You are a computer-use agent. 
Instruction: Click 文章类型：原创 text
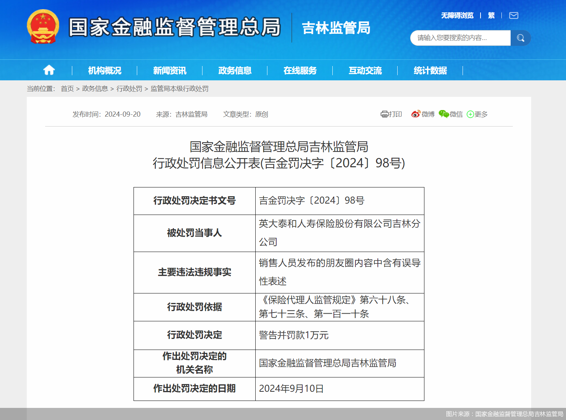[x=245, y=114]
